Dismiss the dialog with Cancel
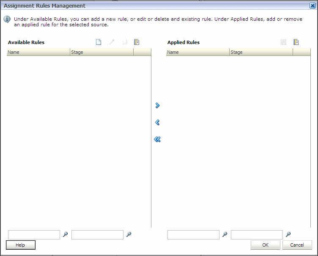The image size is (318, 256). click(x=297, y=245)
